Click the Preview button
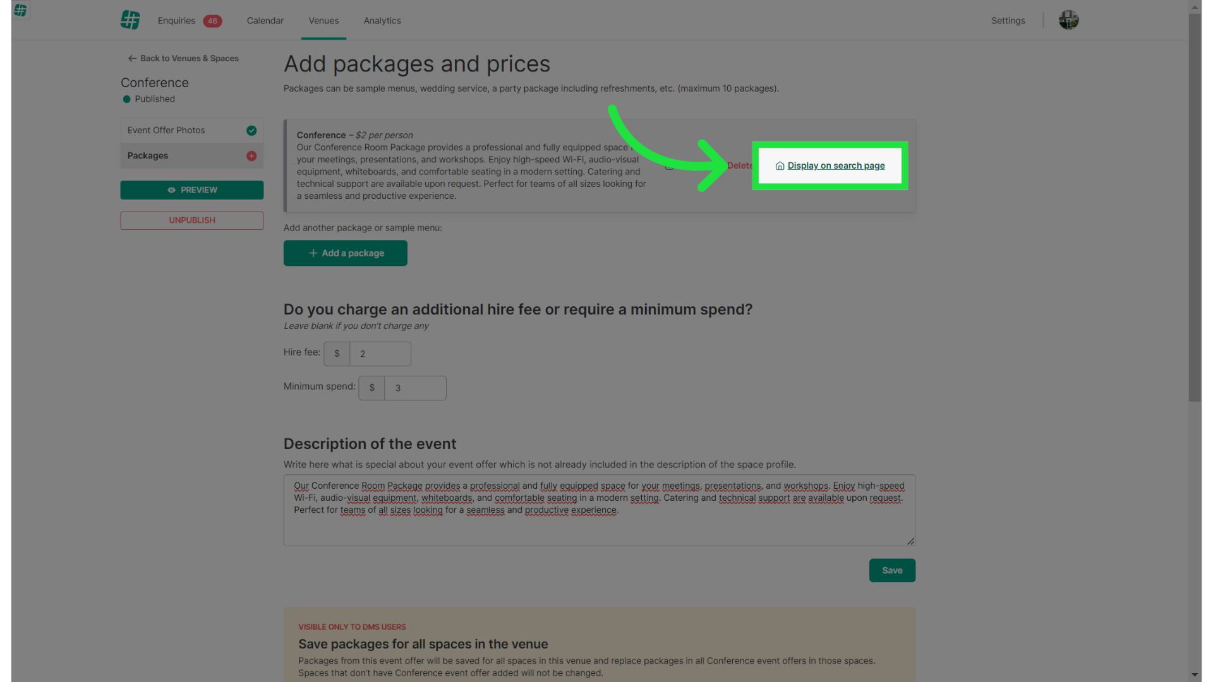 coord(192,190)
